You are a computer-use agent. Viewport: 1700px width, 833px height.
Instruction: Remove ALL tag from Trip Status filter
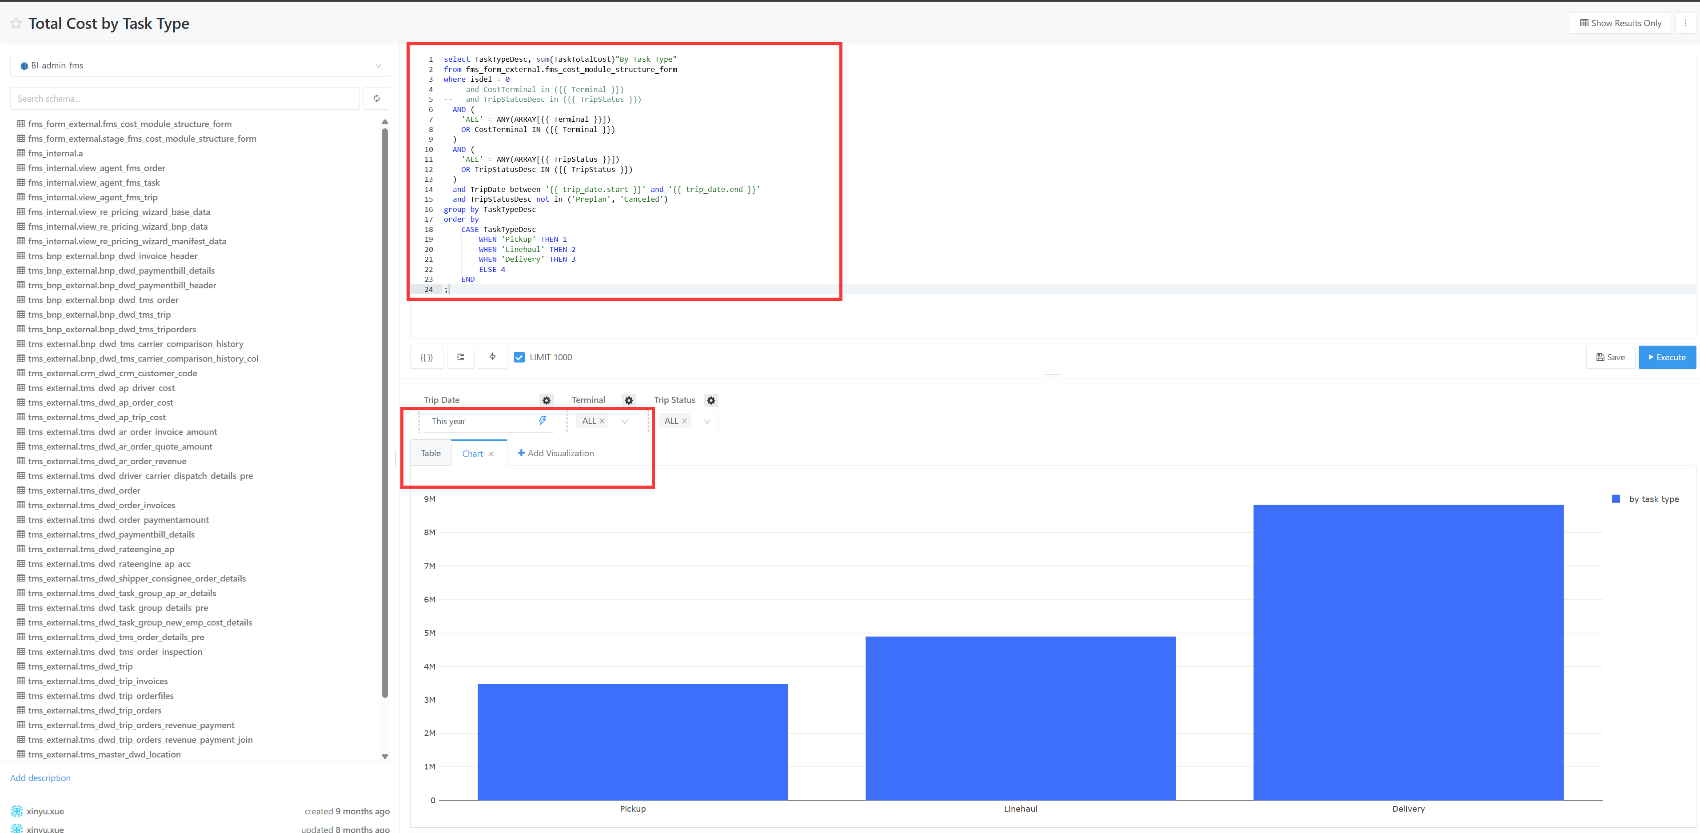pyautogui.click(x=684, y=421)
